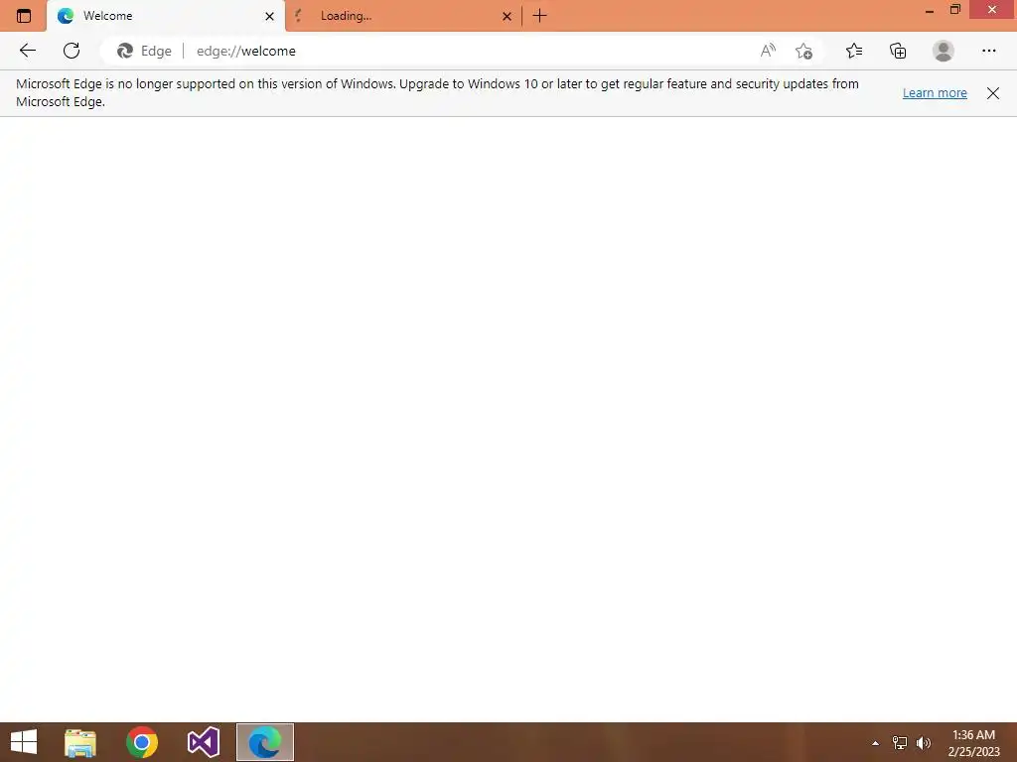Switch to the Welcome tab

click(x=166, y=16)
